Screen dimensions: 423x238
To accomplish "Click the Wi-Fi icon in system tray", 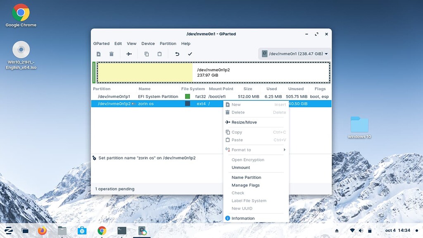I will coord(352,231).
